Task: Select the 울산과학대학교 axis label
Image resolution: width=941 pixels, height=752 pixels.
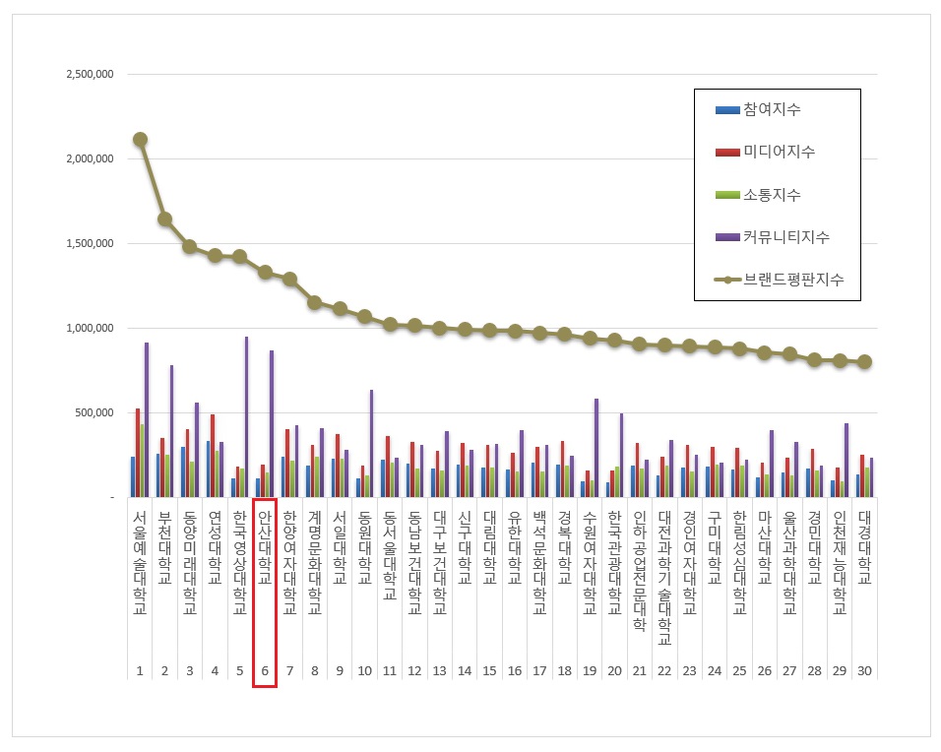Action: click(x=789, y=562)
